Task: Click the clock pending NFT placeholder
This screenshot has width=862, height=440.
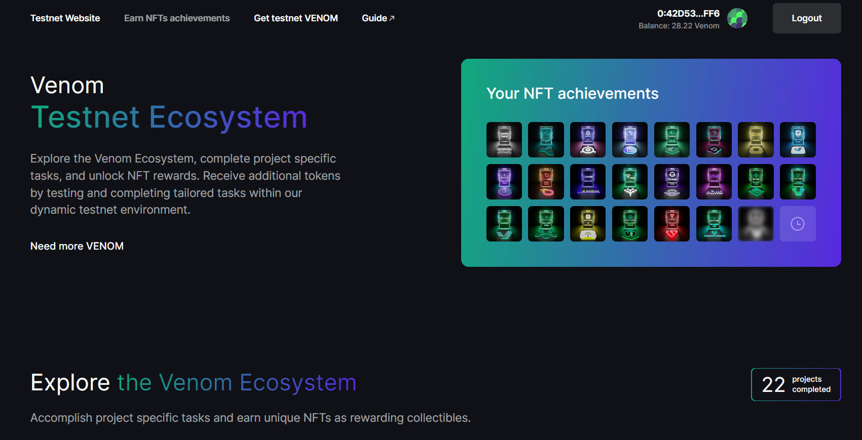Action: coord(798,224)
